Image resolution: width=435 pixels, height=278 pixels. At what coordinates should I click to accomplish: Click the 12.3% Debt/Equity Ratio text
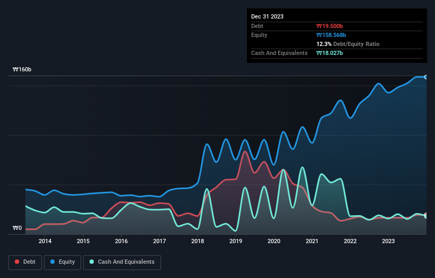(x=348, y=44)
